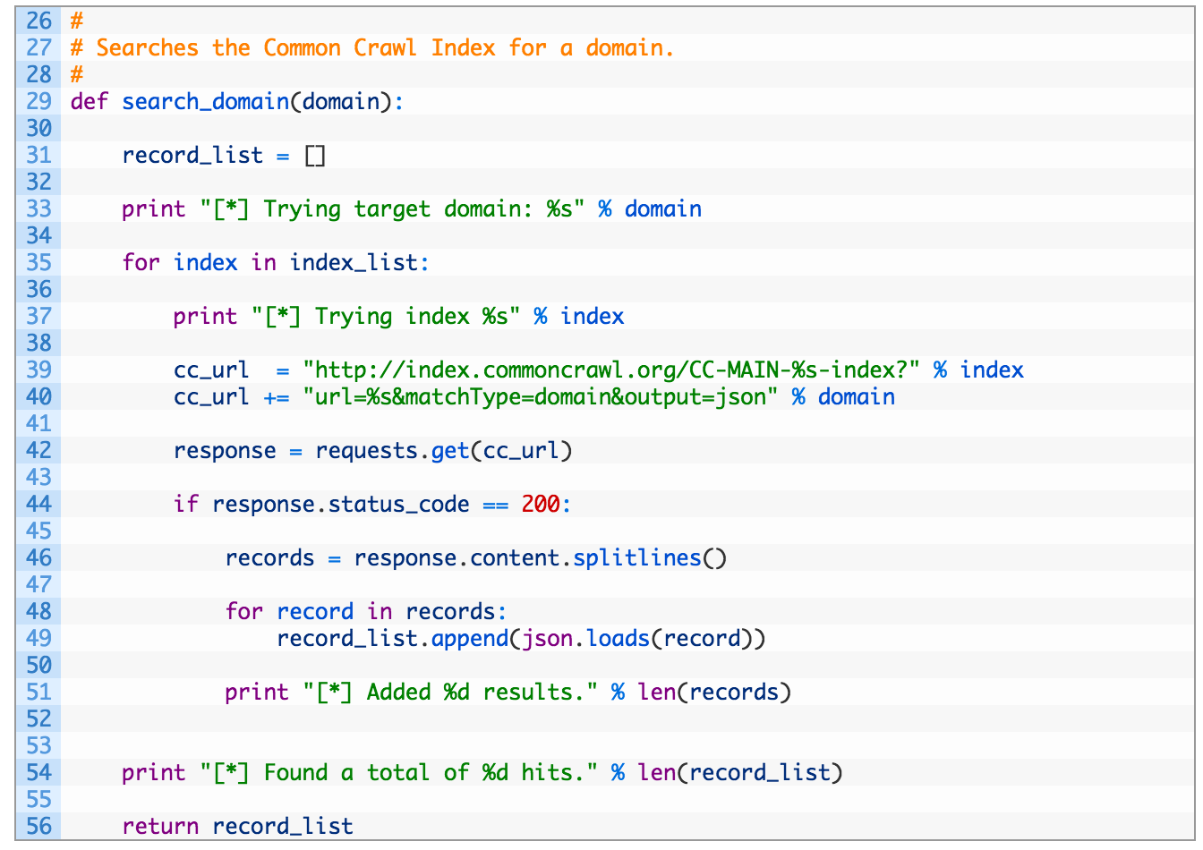The height and width of the screenshot is (850, 1203).
Task: Click 'for index in index_list:' line
Action: (276, 262)
